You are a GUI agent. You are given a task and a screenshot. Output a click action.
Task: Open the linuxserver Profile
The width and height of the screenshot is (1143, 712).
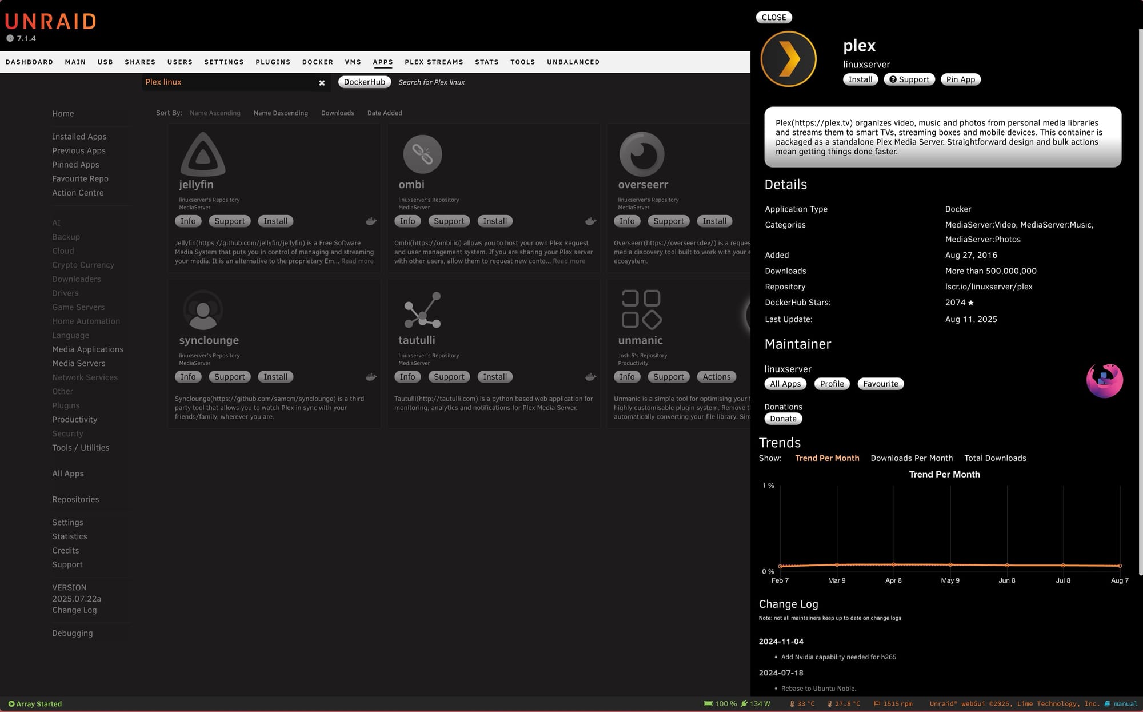coord(832,384)
